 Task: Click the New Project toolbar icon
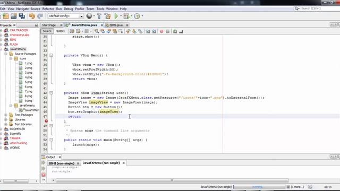[x=5, y=16]
